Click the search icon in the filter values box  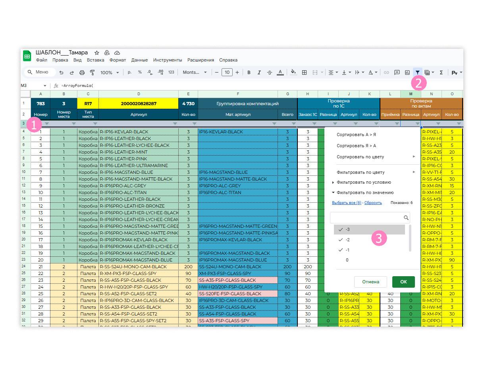coord(406,217)
